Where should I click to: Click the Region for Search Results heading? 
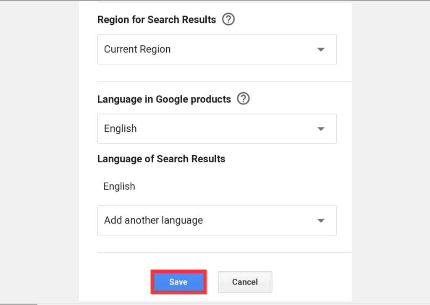pos(157,20)
